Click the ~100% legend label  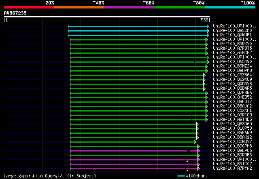click(x=248, y=3)
